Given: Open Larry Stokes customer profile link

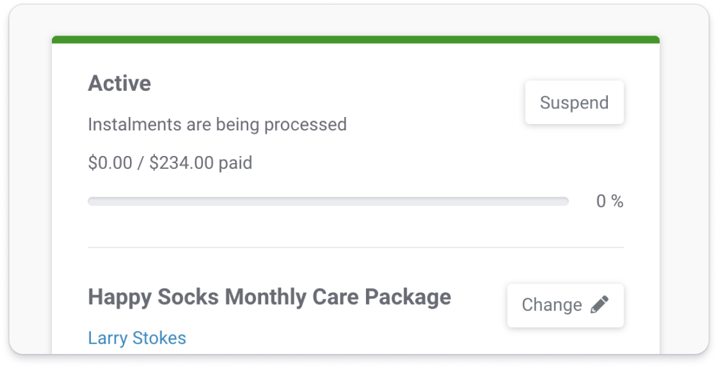Looking at the screenshot, I should tap(137, 338).
